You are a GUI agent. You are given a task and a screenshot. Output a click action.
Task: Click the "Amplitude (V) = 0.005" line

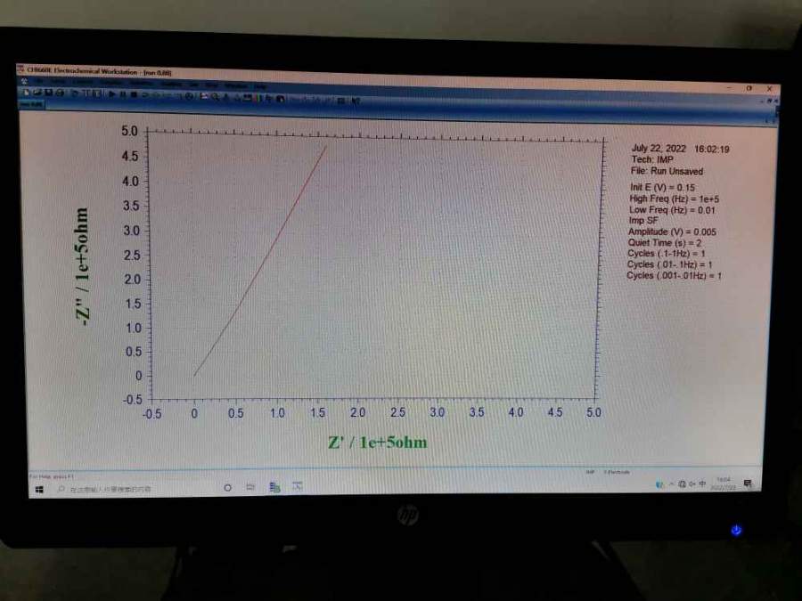pyautogui.click(x=672, y=231)
